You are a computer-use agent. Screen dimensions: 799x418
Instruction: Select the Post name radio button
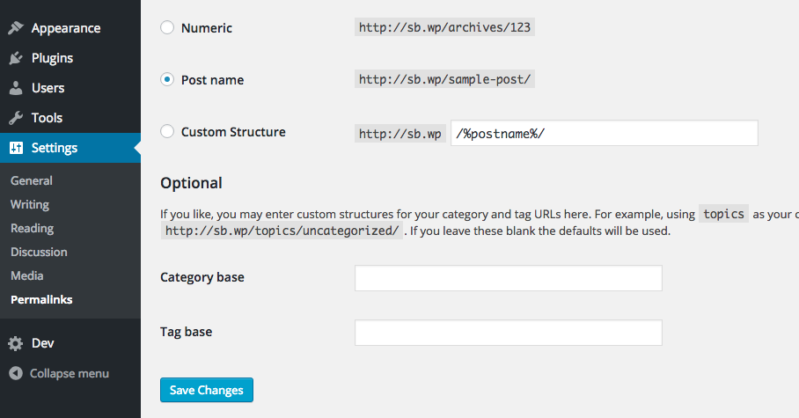[167, 79]
